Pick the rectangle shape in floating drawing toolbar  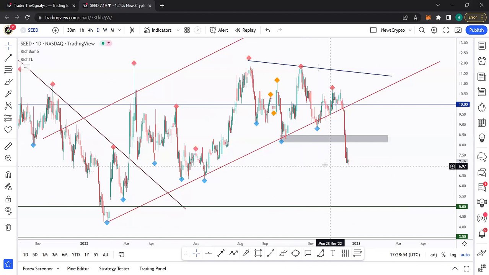coord(258,253)
